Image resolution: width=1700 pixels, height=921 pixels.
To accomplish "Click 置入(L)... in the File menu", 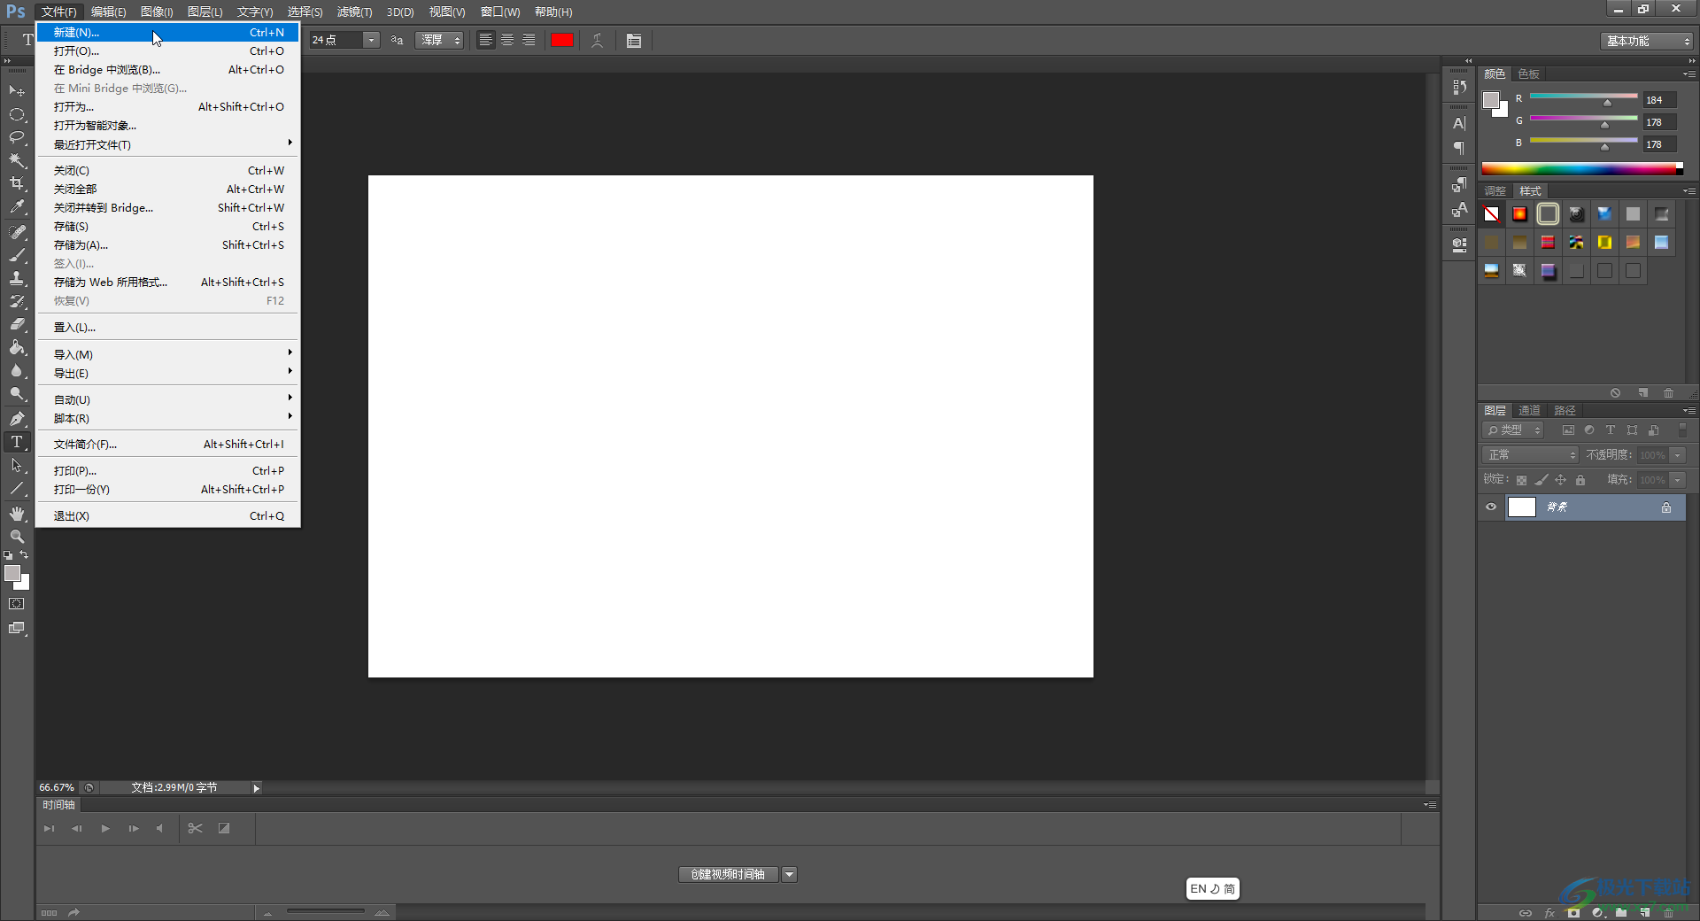I will click(168, 327).
